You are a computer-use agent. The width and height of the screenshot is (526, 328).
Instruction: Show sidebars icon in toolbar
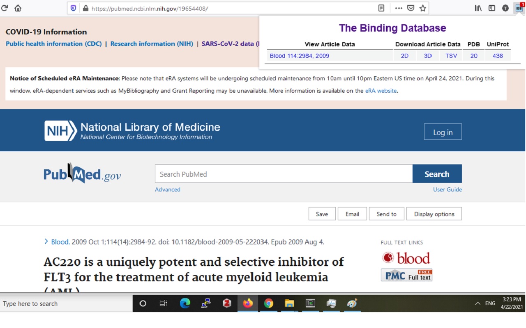coord(492,8)
